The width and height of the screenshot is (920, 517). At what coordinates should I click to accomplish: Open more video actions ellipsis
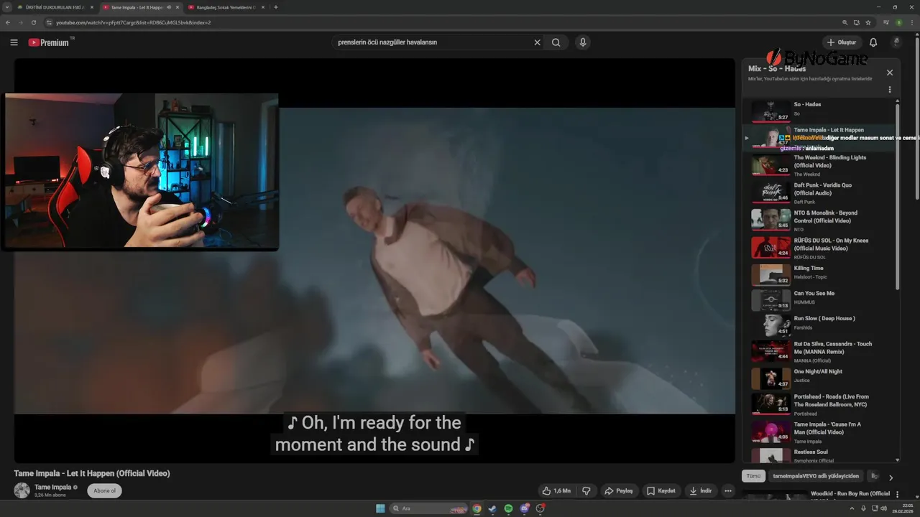click(728, 490)
